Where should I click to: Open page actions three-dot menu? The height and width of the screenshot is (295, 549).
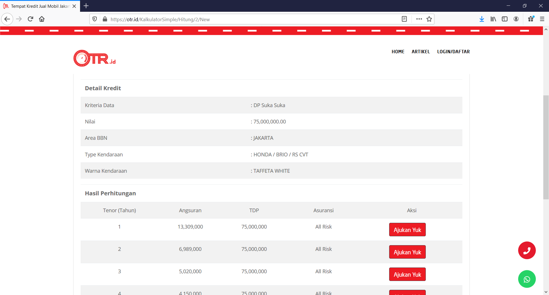tap(419, 19)
